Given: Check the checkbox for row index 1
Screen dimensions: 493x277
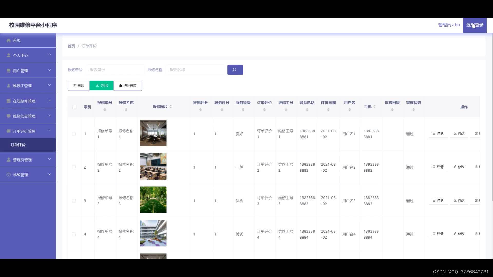Looking at the screenshot, I should click(x=74, y=134).
